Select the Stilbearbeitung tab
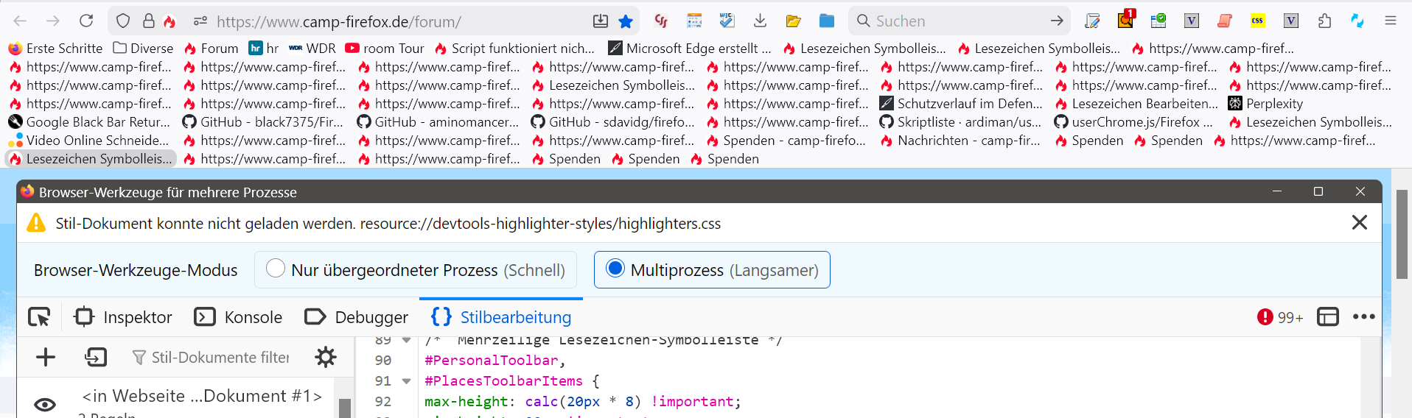Viewport: 1412px width, 418px height. pyautogui.click(x=501, y=317)
